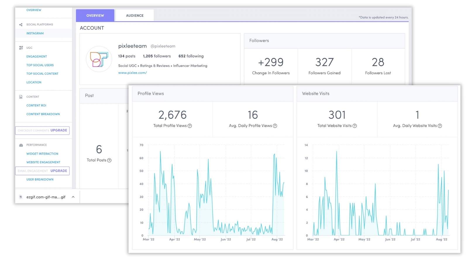Expand the ezgif download options chevron
Screen dimensions: 468x263
[73, 197]
